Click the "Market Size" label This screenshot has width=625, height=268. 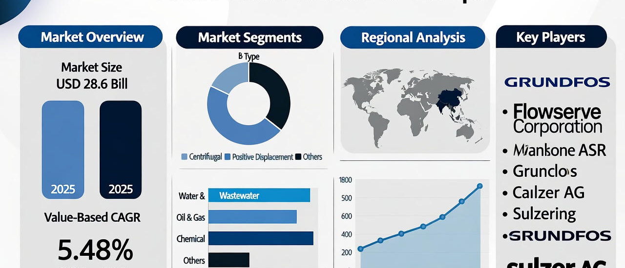[x=92, y=67]
